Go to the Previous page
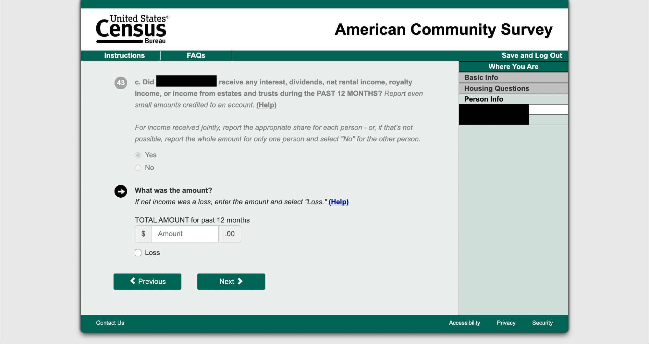 coord(147,281)
